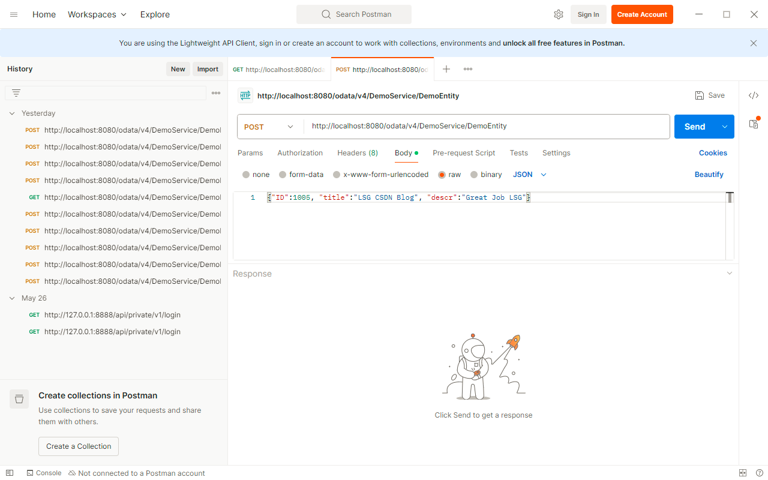Viewport: 768px width, 480px height.
Task: Save the current request
Action: coord(710,95)
